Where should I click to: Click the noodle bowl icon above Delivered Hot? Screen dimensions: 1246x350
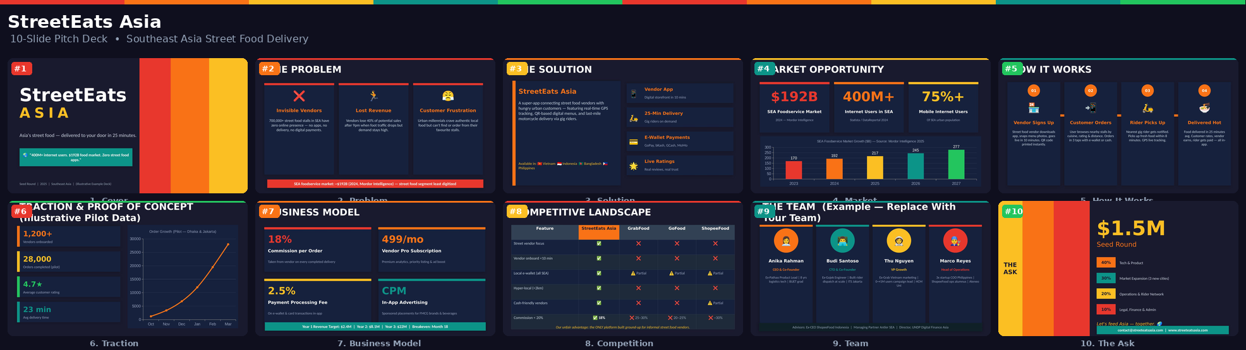pos(1204,108)
